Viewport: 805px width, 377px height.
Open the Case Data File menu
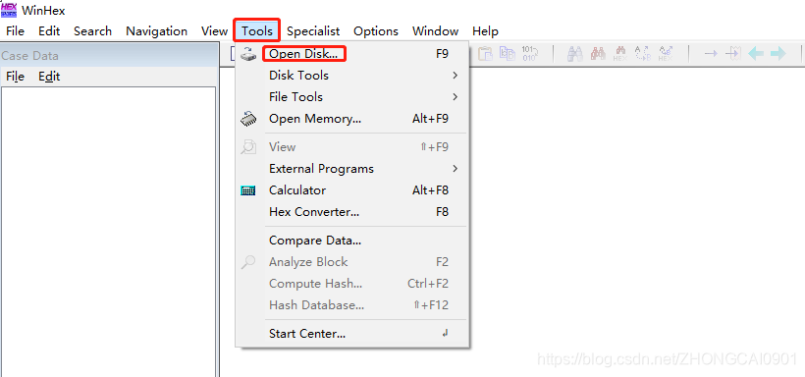click(x=16, y=77)
